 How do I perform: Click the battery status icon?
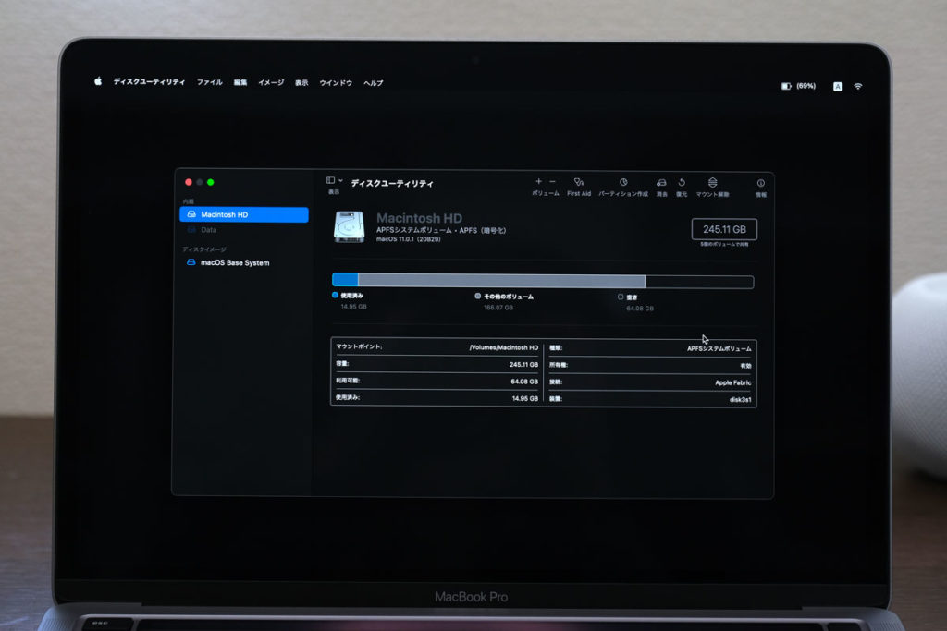(786, 86)
